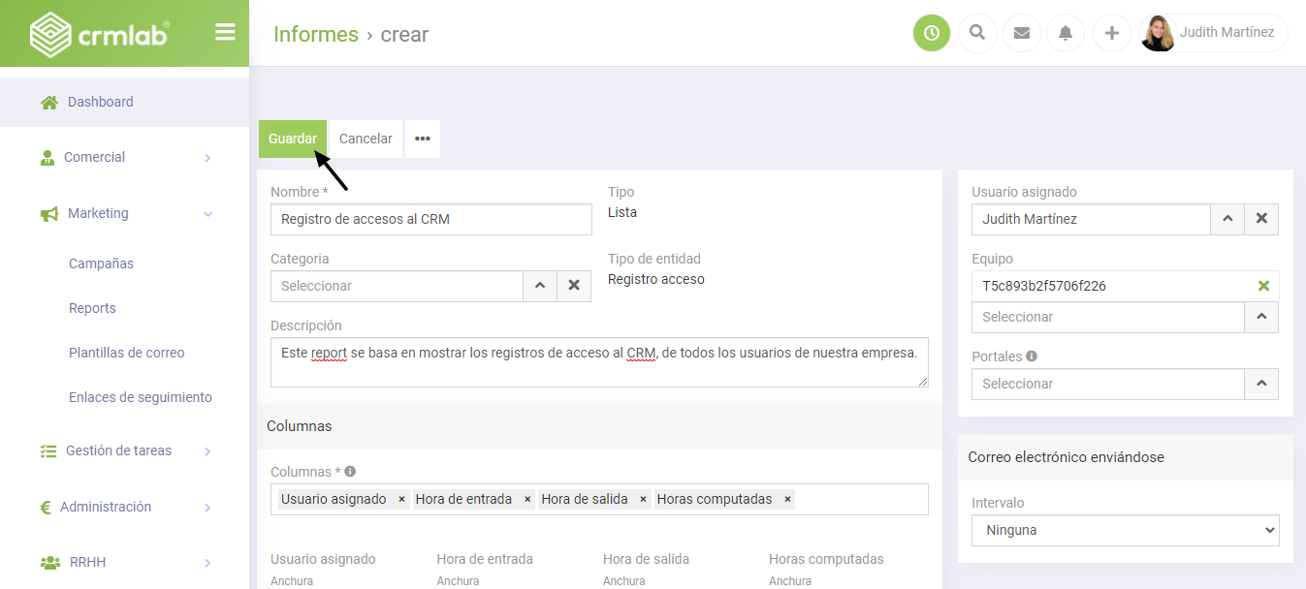The width and height of the screenshot is (1306, 589).
Task: Click the Comercial person icon
Action: tap(48, 157)
